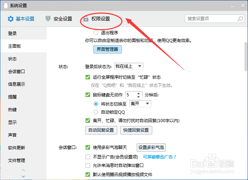Image resolution: width=248 pixels, height=180 pixels.
Task: Select 将状态切换至 radio button
Action: (96, 104)
